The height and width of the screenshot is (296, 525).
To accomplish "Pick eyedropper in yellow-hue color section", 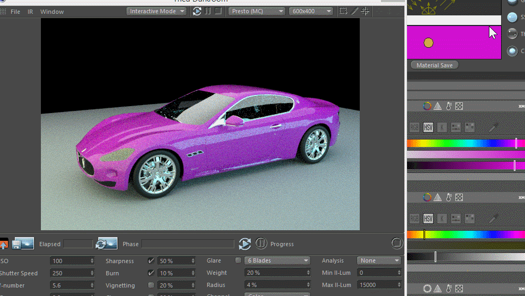I will (x=493, y=219).
